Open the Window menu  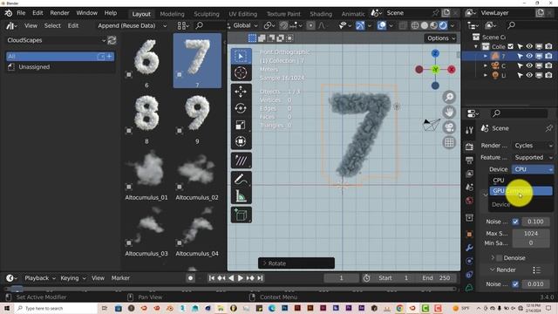tap(87, 13)
